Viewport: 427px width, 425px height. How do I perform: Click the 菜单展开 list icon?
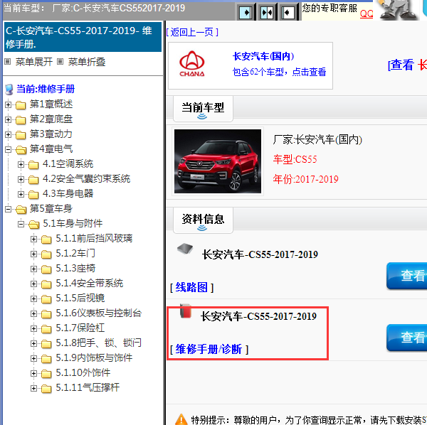coord(8,62)
